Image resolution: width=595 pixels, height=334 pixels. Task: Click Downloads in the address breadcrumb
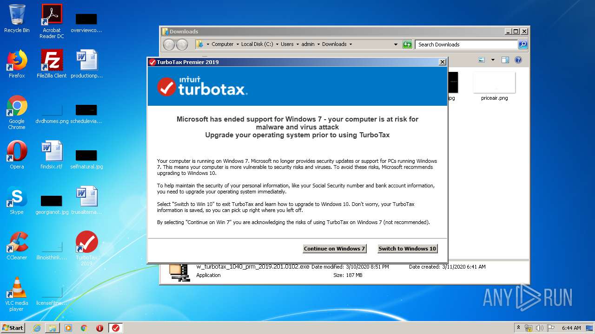334,45
